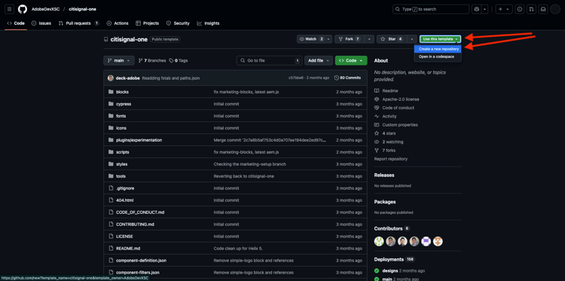
Task: Expand the main branch selector
Action: [x=119, y=60]
